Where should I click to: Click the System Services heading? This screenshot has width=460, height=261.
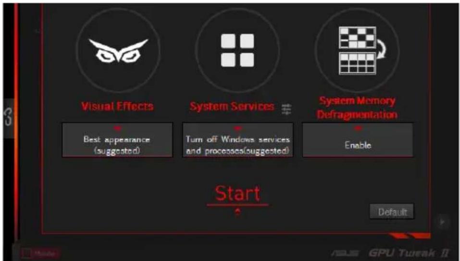tap(232, 106)
